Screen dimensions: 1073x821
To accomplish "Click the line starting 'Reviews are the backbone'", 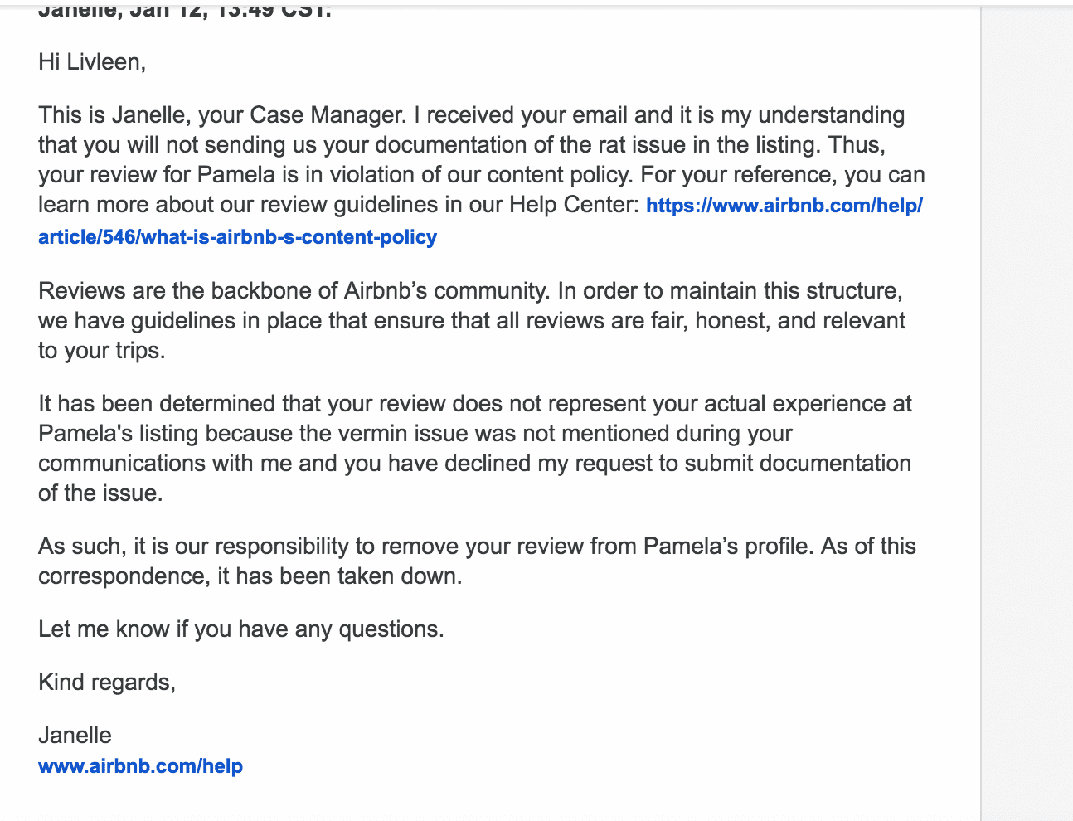I will coord(470,291).
